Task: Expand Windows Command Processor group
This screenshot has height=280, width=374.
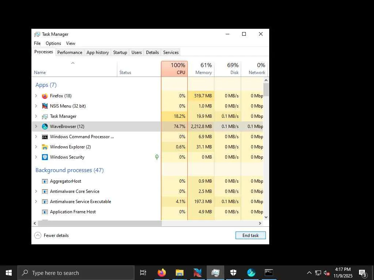Action: coord(36,137)
